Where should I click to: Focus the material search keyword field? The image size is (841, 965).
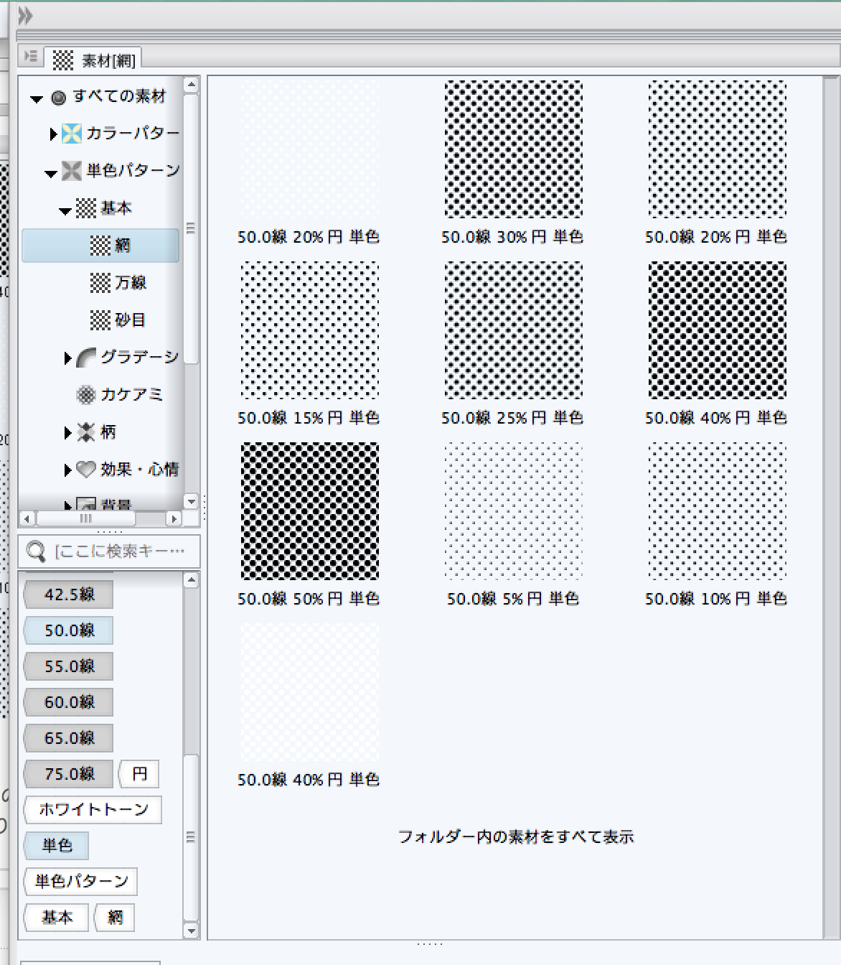click(x=109, y=551)
